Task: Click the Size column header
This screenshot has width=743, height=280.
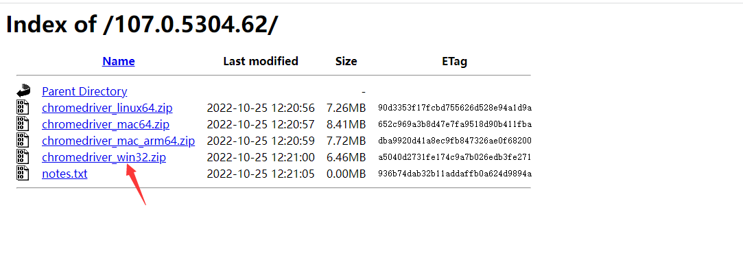Action: click(x=346, y=61)
